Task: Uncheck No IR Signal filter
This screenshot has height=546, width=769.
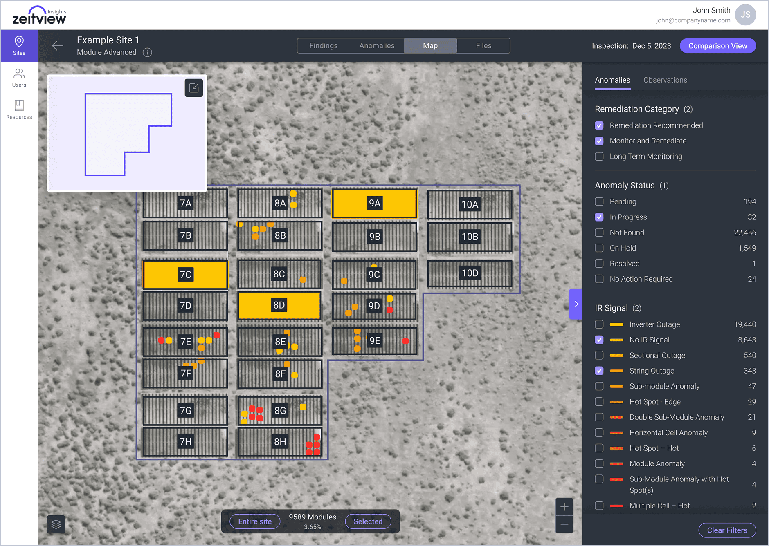Action: coord(599,340)
